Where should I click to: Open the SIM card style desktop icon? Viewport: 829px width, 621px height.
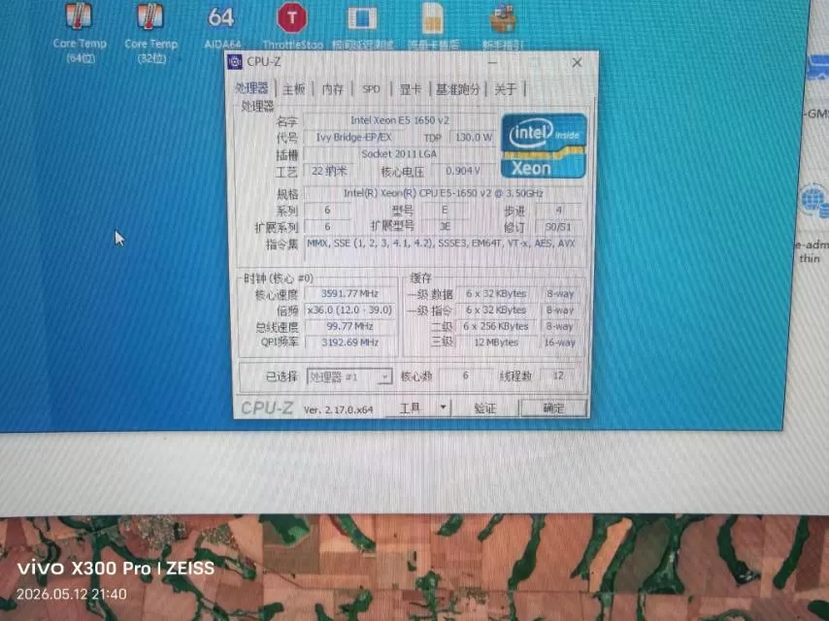(x=433, y=26)
